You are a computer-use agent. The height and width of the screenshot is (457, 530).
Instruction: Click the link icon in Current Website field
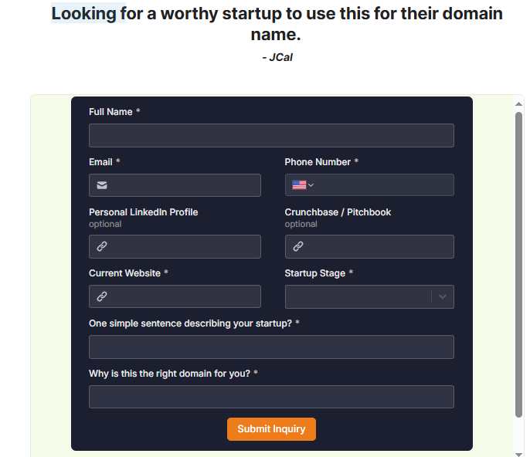point(102,296)
